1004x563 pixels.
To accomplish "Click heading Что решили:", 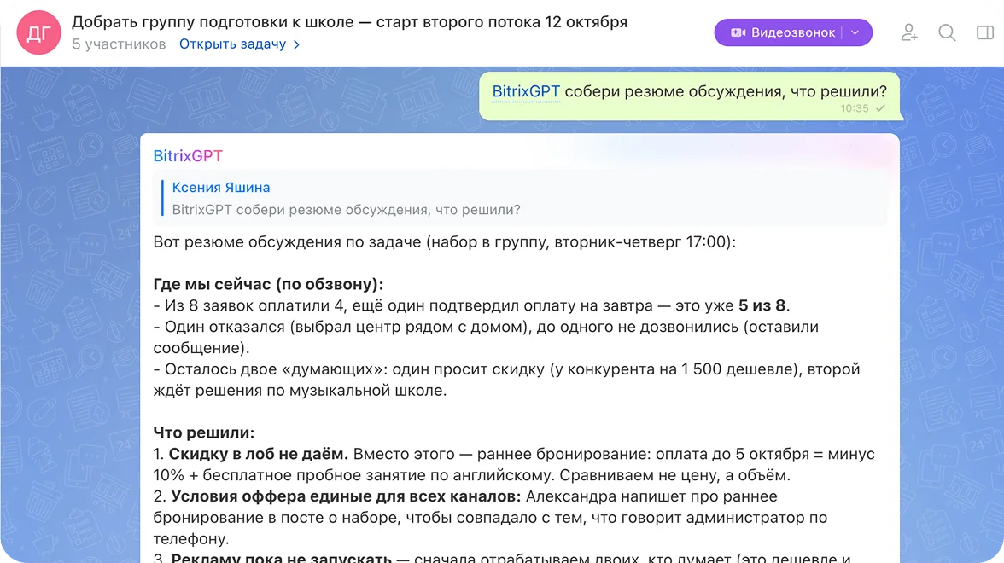I will click(x=203, y=433).
